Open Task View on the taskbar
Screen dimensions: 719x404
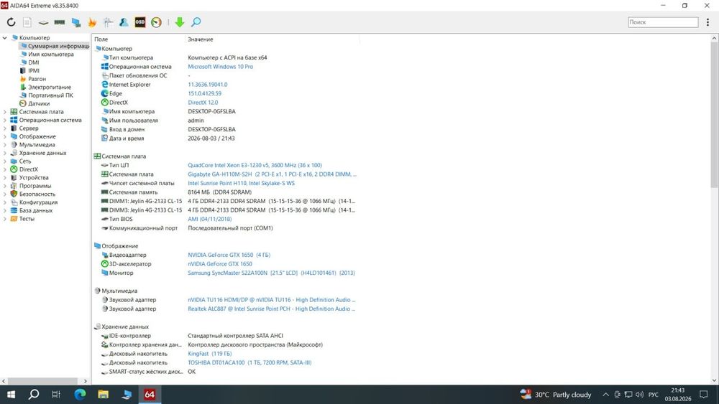point(56,395)
